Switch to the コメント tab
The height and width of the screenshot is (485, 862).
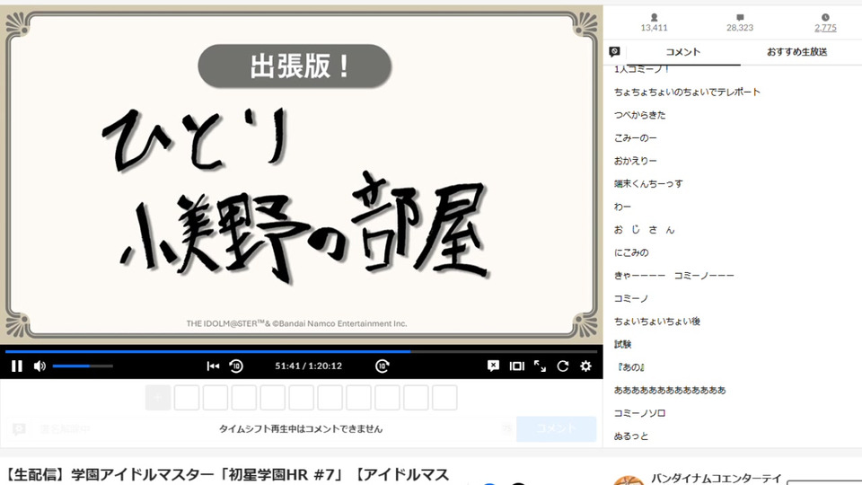682,52
